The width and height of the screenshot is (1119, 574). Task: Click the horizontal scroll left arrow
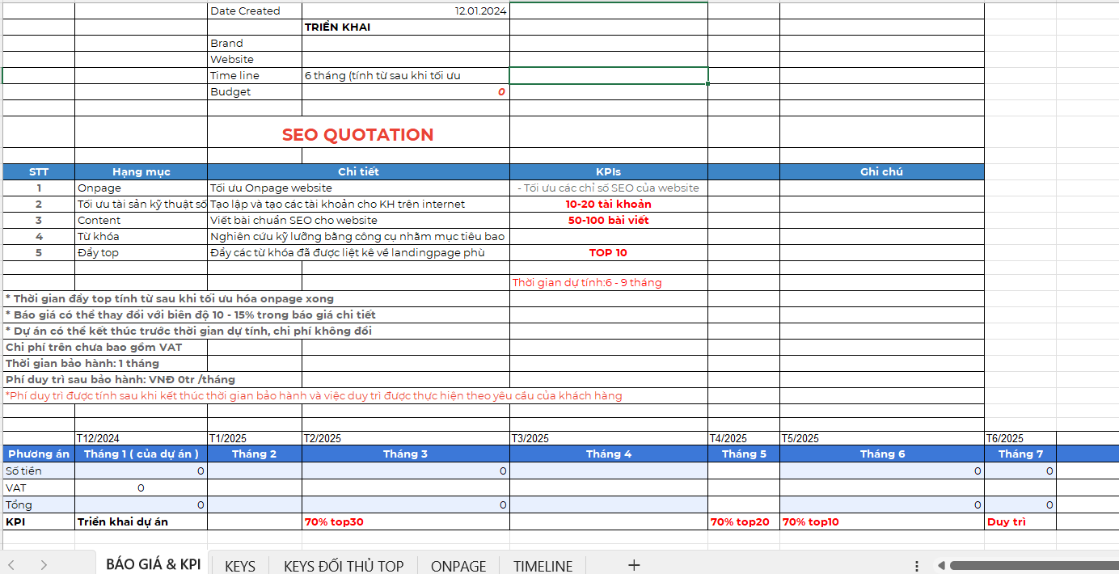coord(941,565)
